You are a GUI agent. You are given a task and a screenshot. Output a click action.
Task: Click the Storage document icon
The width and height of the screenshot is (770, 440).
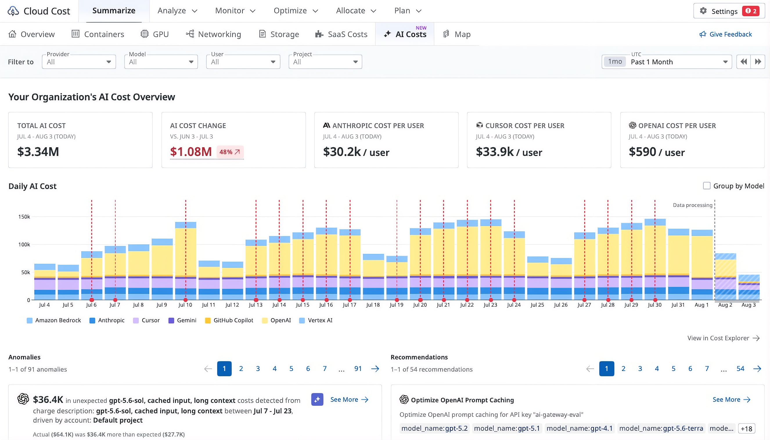pyautogui.click(x=262, y=34)
